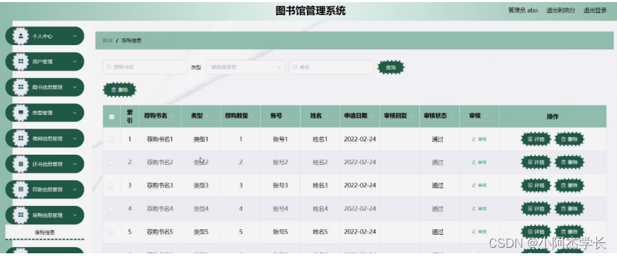Open the 请选择类型 dropdown
The width and height of the screenshot is (617, 256).
click(x=245, y=67)
